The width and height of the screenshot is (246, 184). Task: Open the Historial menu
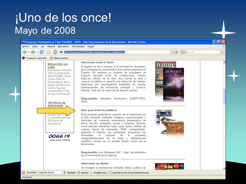click(51, 47)
